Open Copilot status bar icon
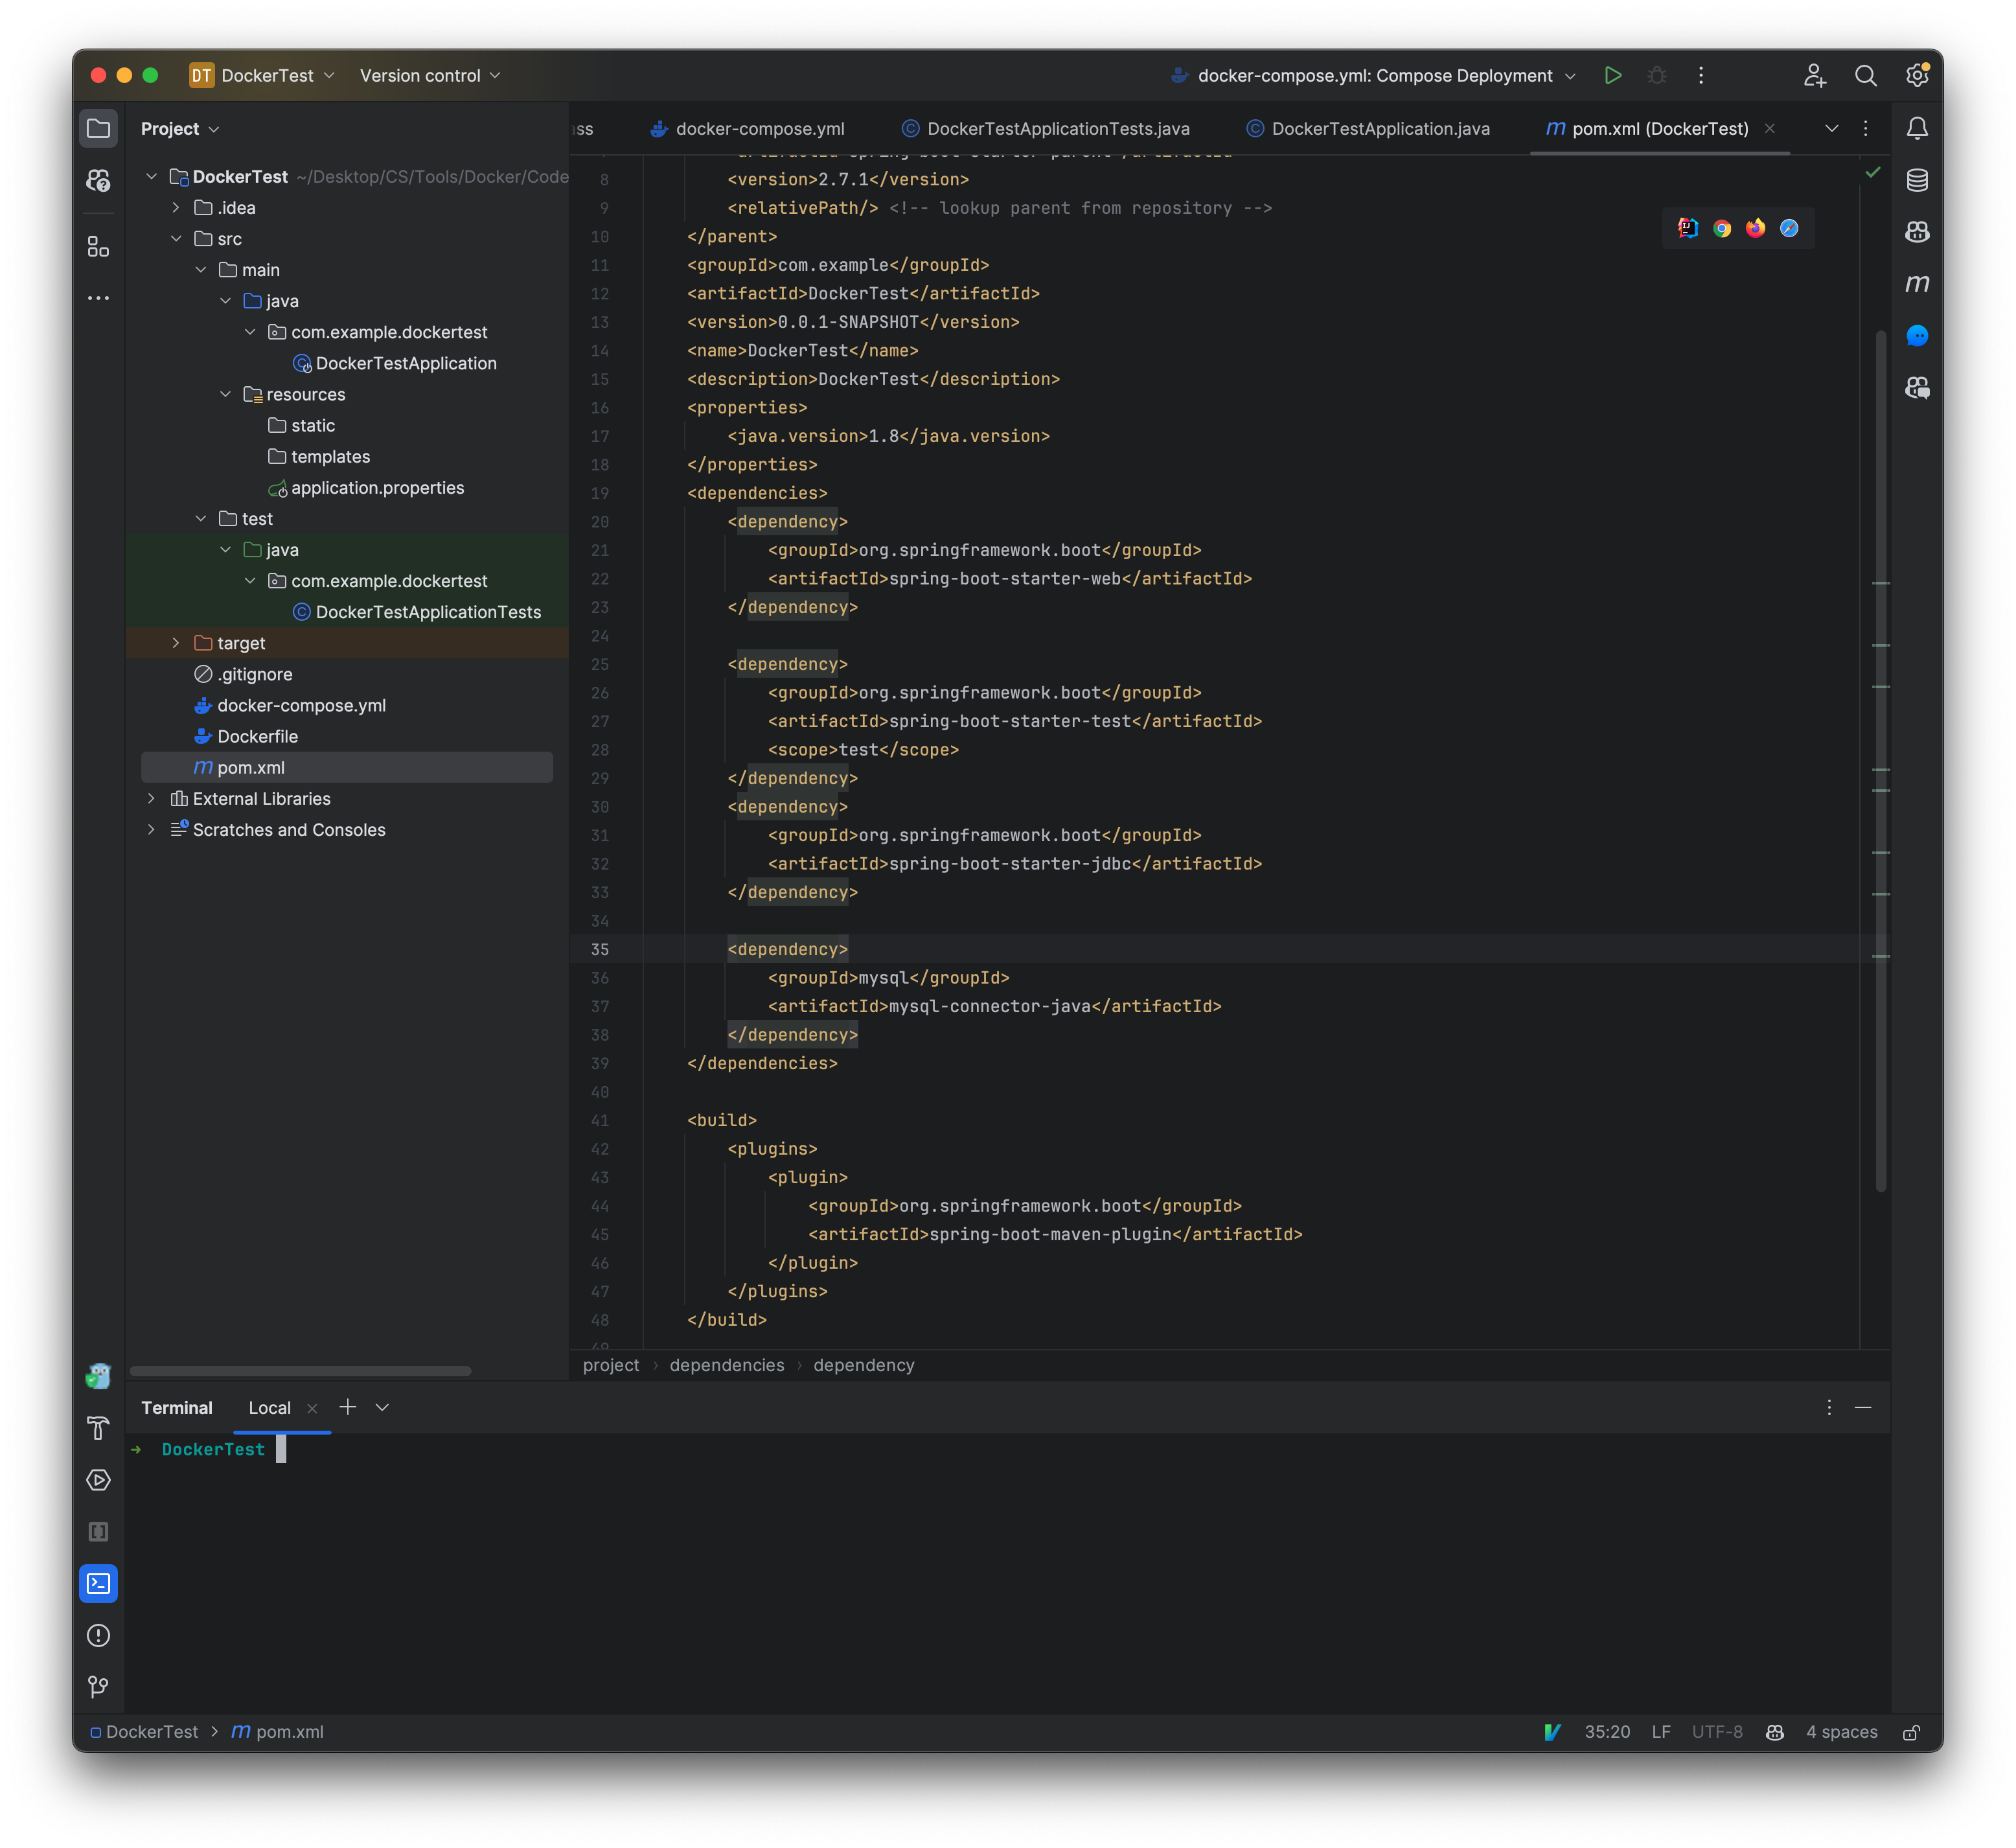The width and height of the screenshot is (2016, 1848). pos(1775,1733)
